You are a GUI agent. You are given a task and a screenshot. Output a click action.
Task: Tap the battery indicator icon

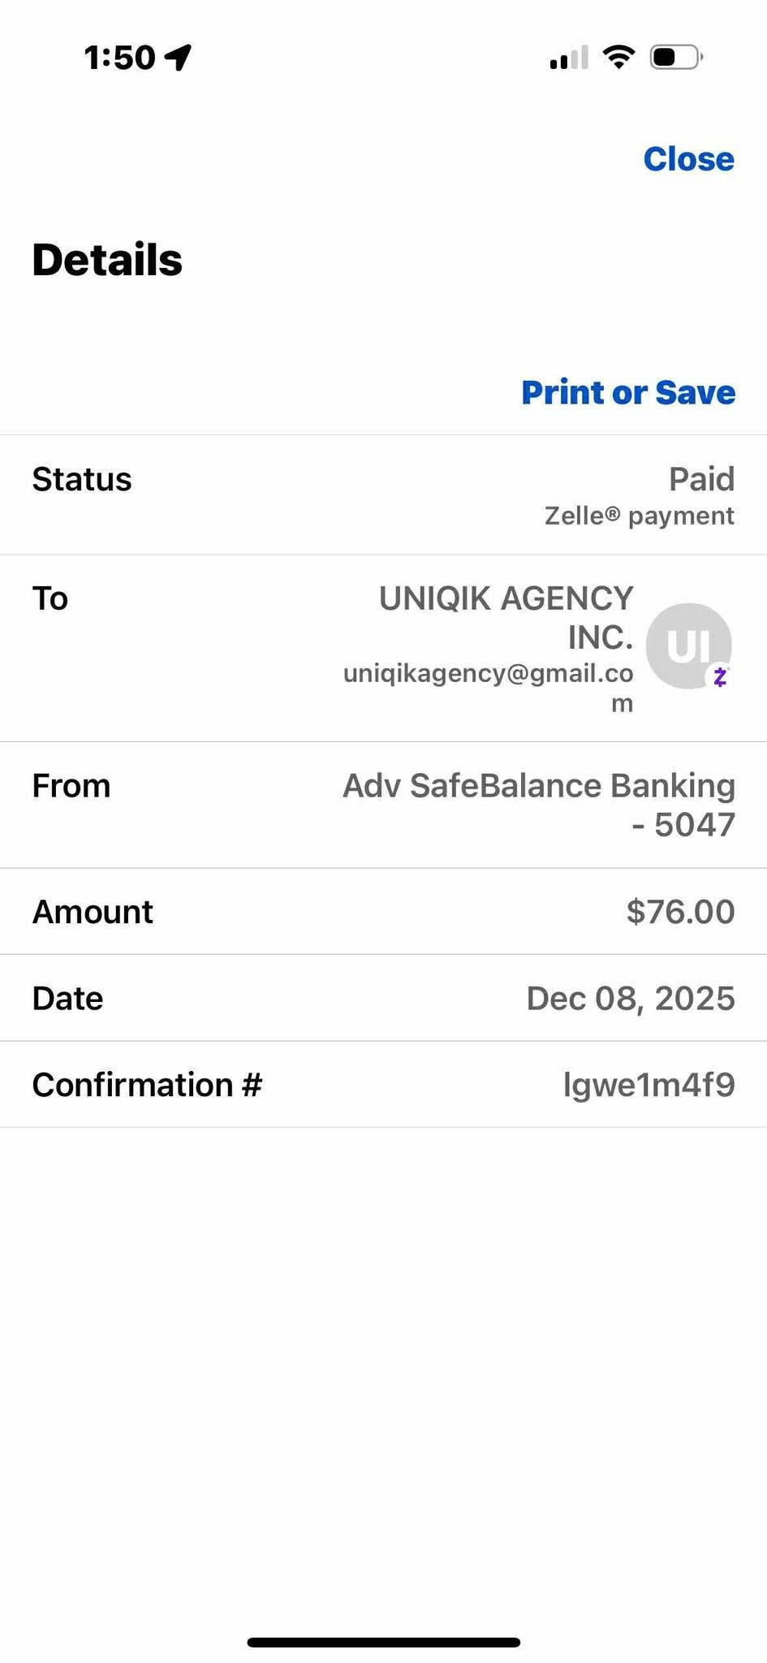click(675, 57)
